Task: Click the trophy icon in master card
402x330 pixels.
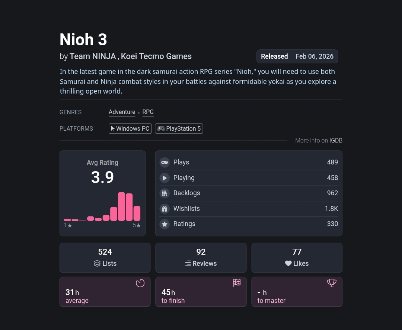Action: (x=332, y=283)
